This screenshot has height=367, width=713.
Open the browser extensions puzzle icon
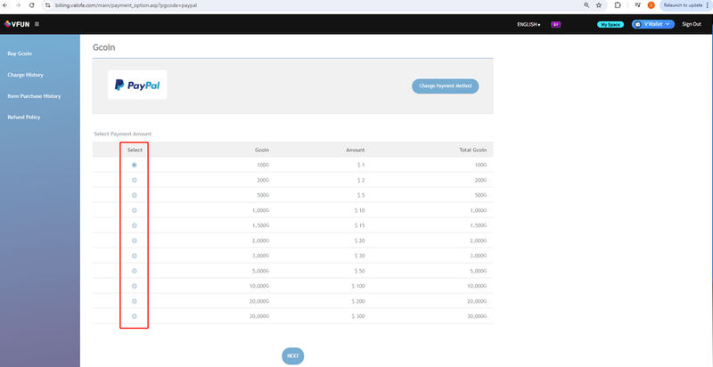(618, 5)
